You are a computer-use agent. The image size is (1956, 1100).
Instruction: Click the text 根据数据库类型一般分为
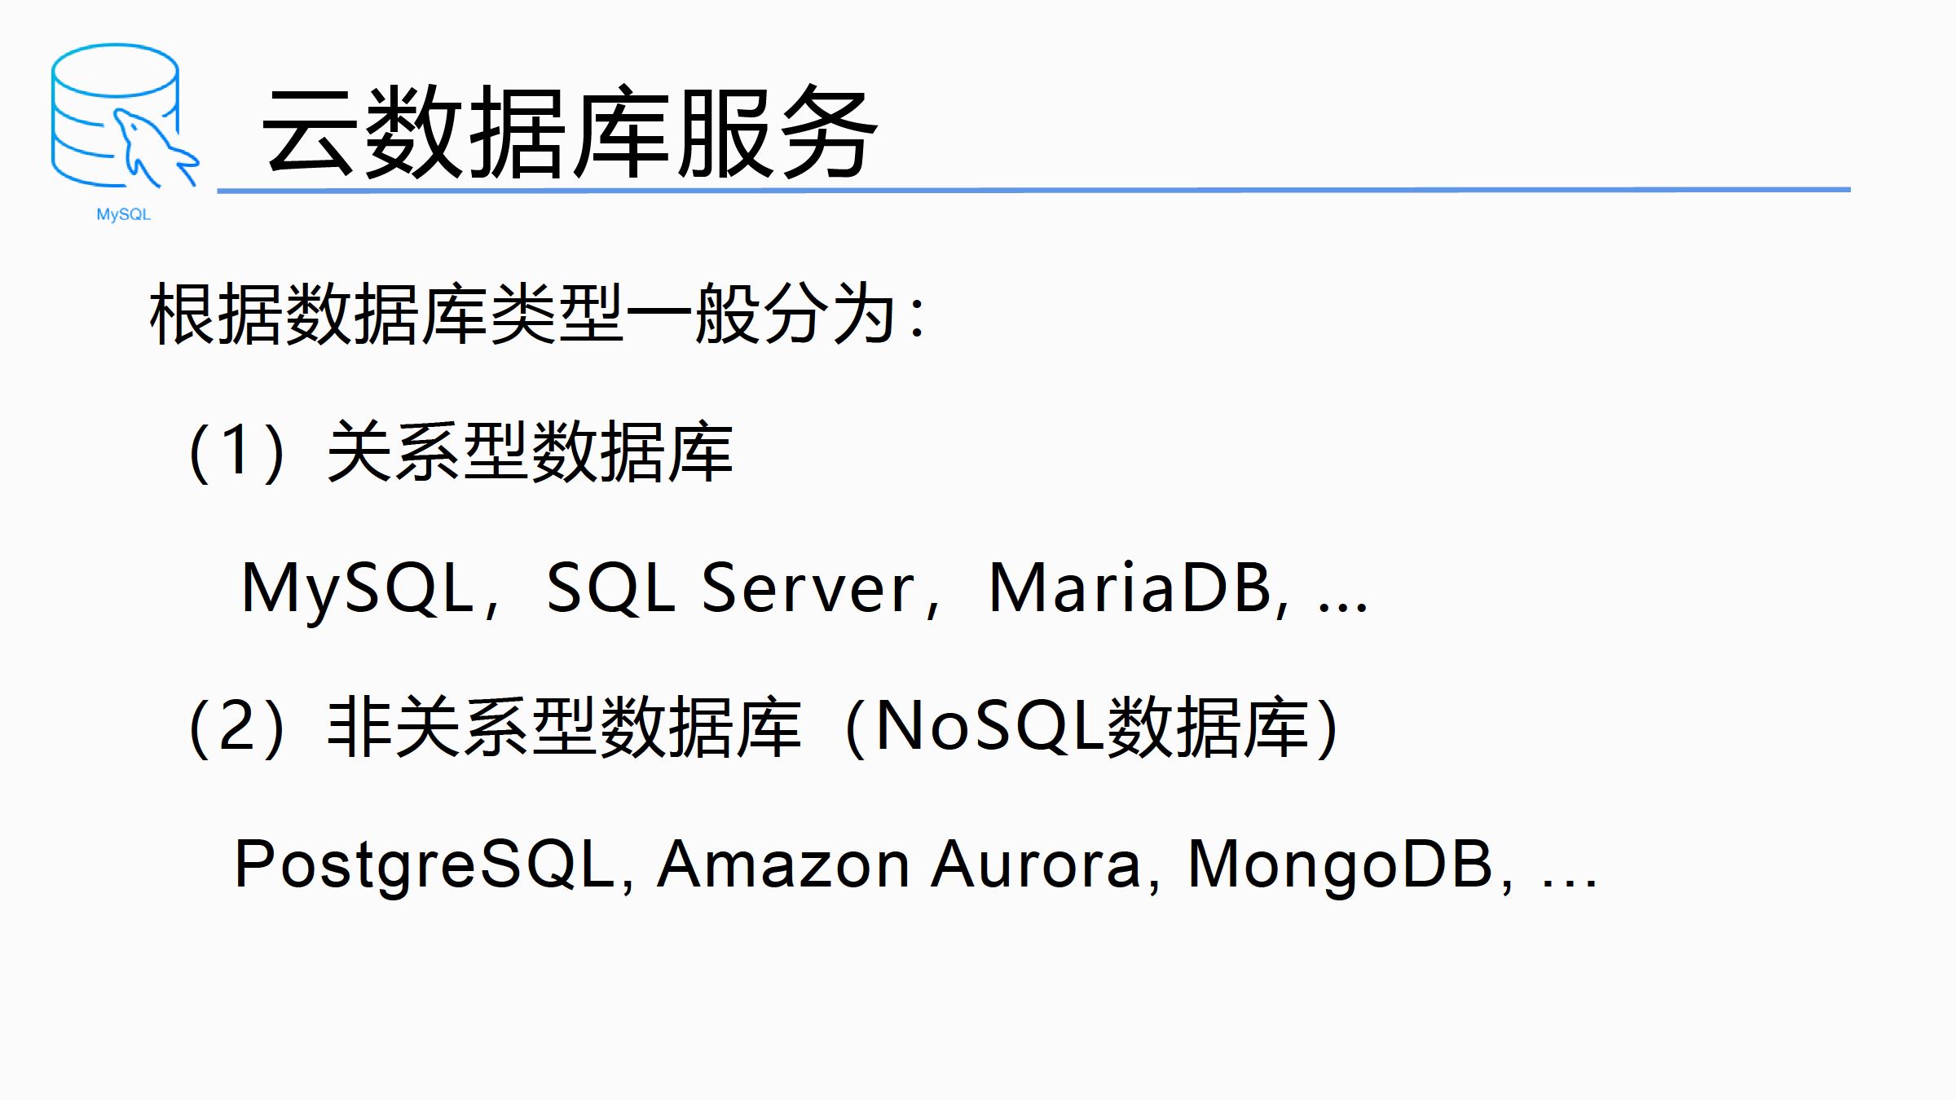click(522, 315)
